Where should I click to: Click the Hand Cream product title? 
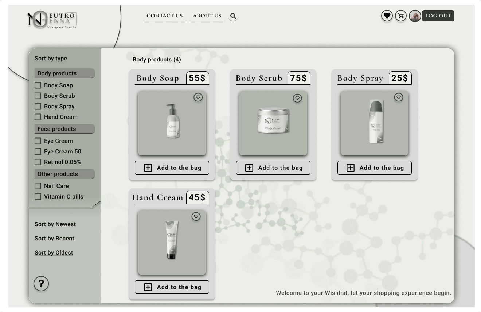pos(157,197)
